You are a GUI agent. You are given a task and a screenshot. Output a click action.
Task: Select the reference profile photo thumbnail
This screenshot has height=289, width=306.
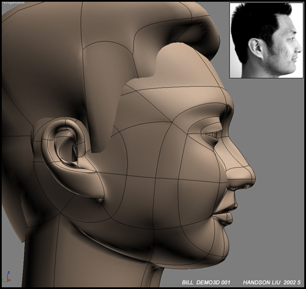click(x=266, y=40)
